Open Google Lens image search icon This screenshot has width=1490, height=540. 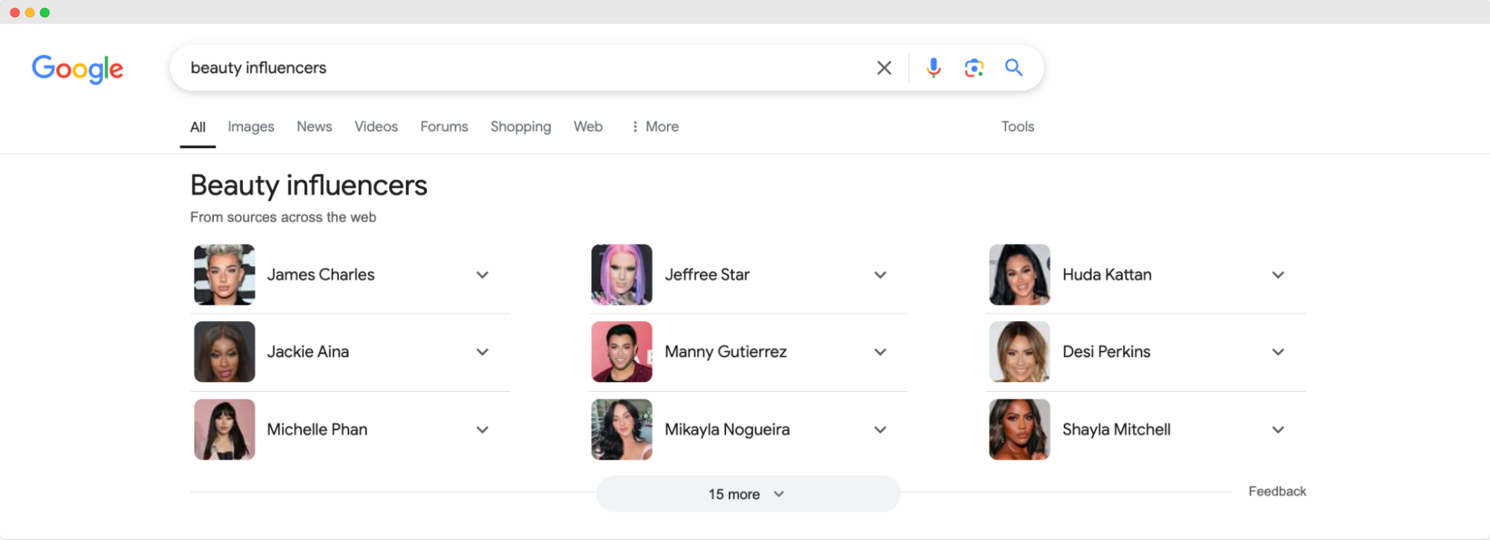click(x=973, y=68)
